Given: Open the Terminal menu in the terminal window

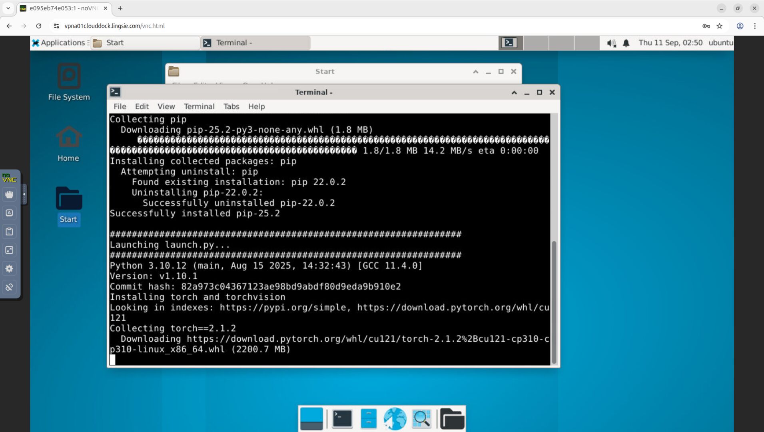Looking at the screenshot, I should (199, 106).
